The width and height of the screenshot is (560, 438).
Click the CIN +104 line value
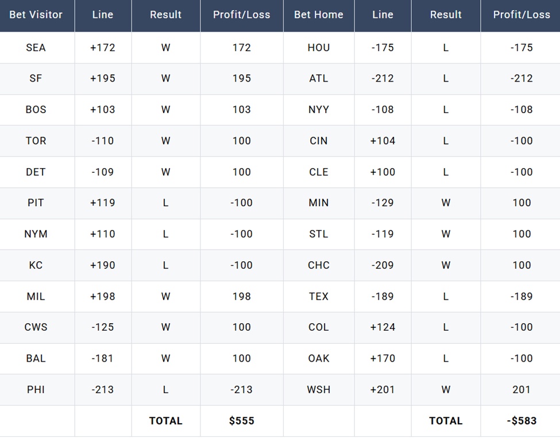tap(383, 141)
